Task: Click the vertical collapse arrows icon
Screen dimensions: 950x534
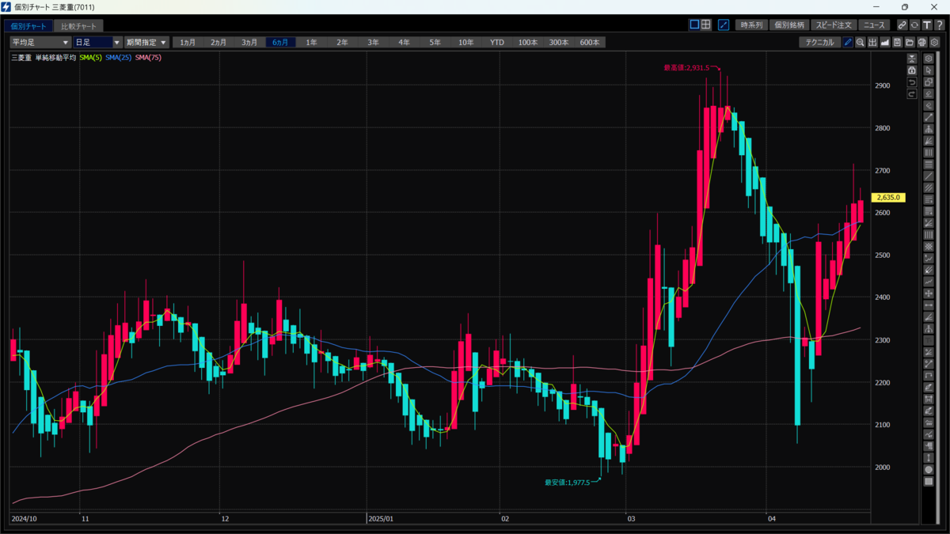Action: 912,59
